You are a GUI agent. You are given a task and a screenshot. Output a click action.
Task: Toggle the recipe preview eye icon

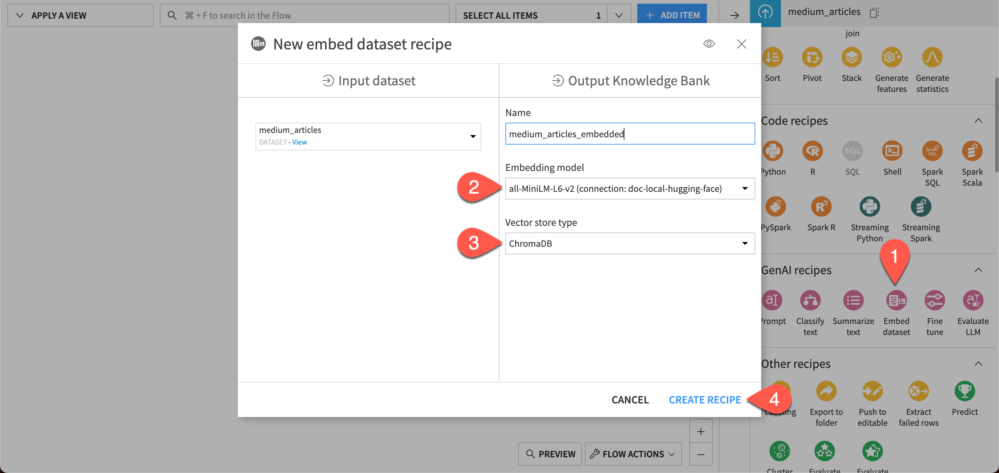(709, 44)
